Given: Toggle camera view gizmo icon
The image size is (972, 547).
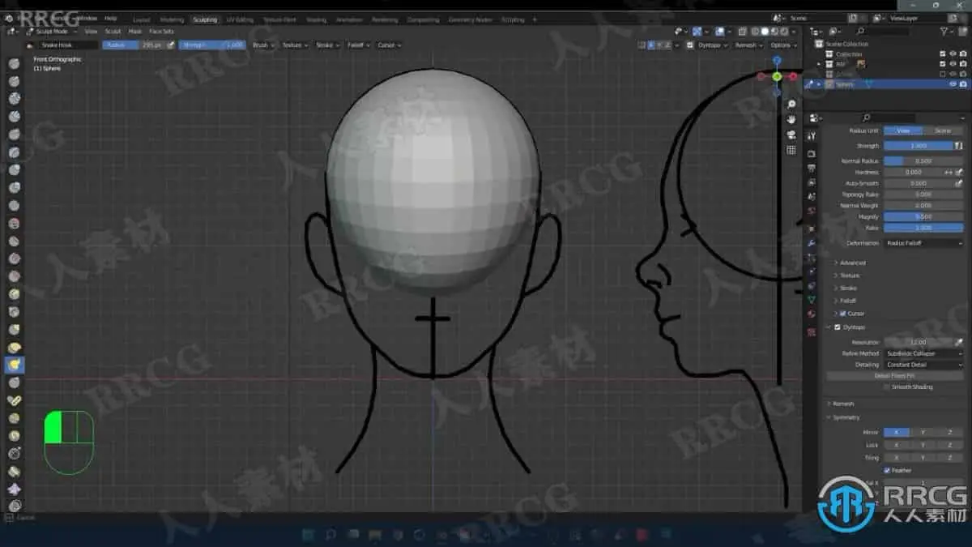Looking at the screenshot, I should click(x=791, y=135).
